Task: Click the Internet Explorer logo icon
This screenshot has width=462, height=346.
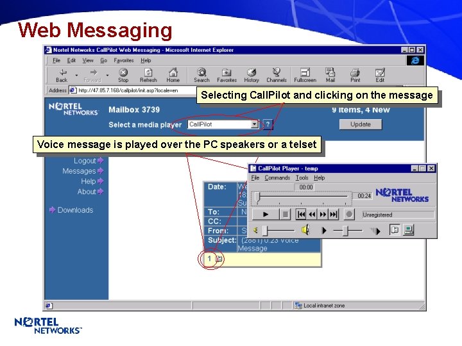Action: [415, 61]
